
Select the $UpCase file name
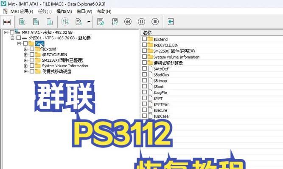click(x=161, y=116)
